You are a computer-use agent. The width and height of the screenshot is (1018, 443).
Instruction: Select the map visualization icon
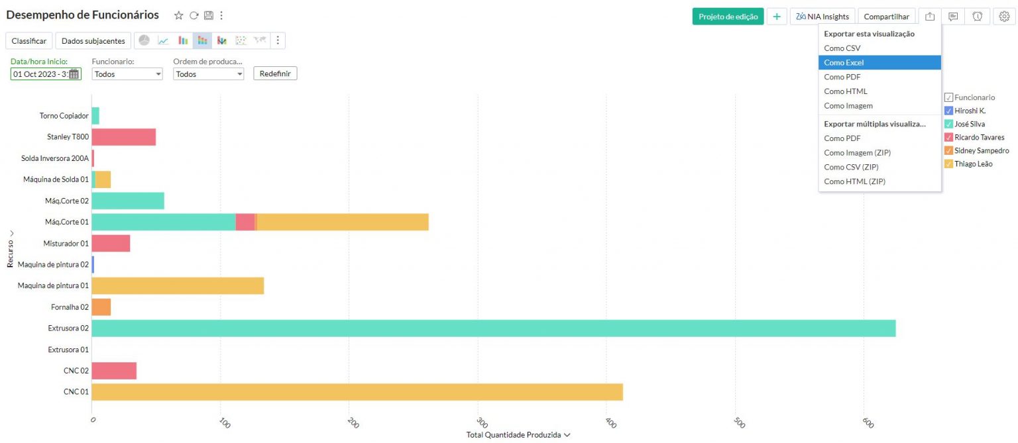click(x=259, y=40)
